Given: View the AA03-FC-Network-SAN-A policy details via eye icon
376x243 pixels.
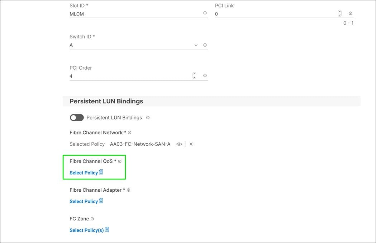Looking at the screenshot, I should [x=179, y=144].
